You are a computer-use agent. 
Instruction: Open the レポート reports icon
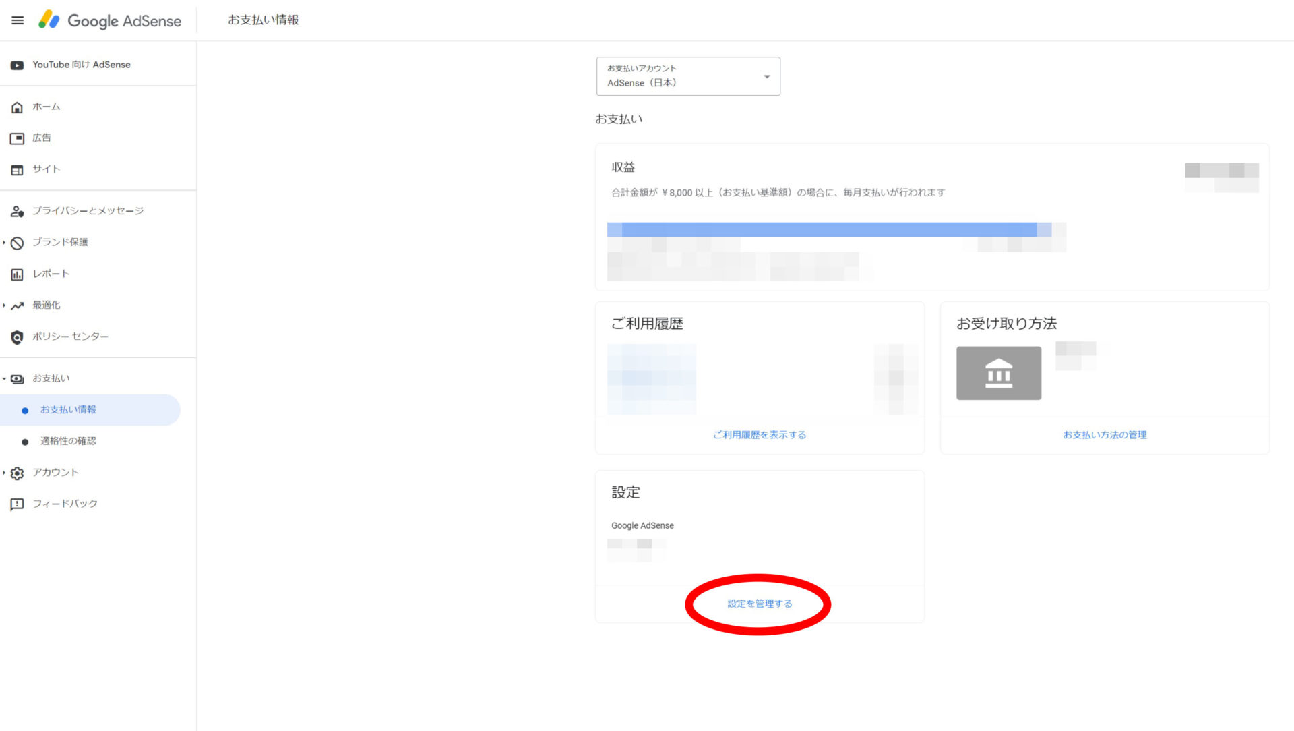tap(18, 274)
